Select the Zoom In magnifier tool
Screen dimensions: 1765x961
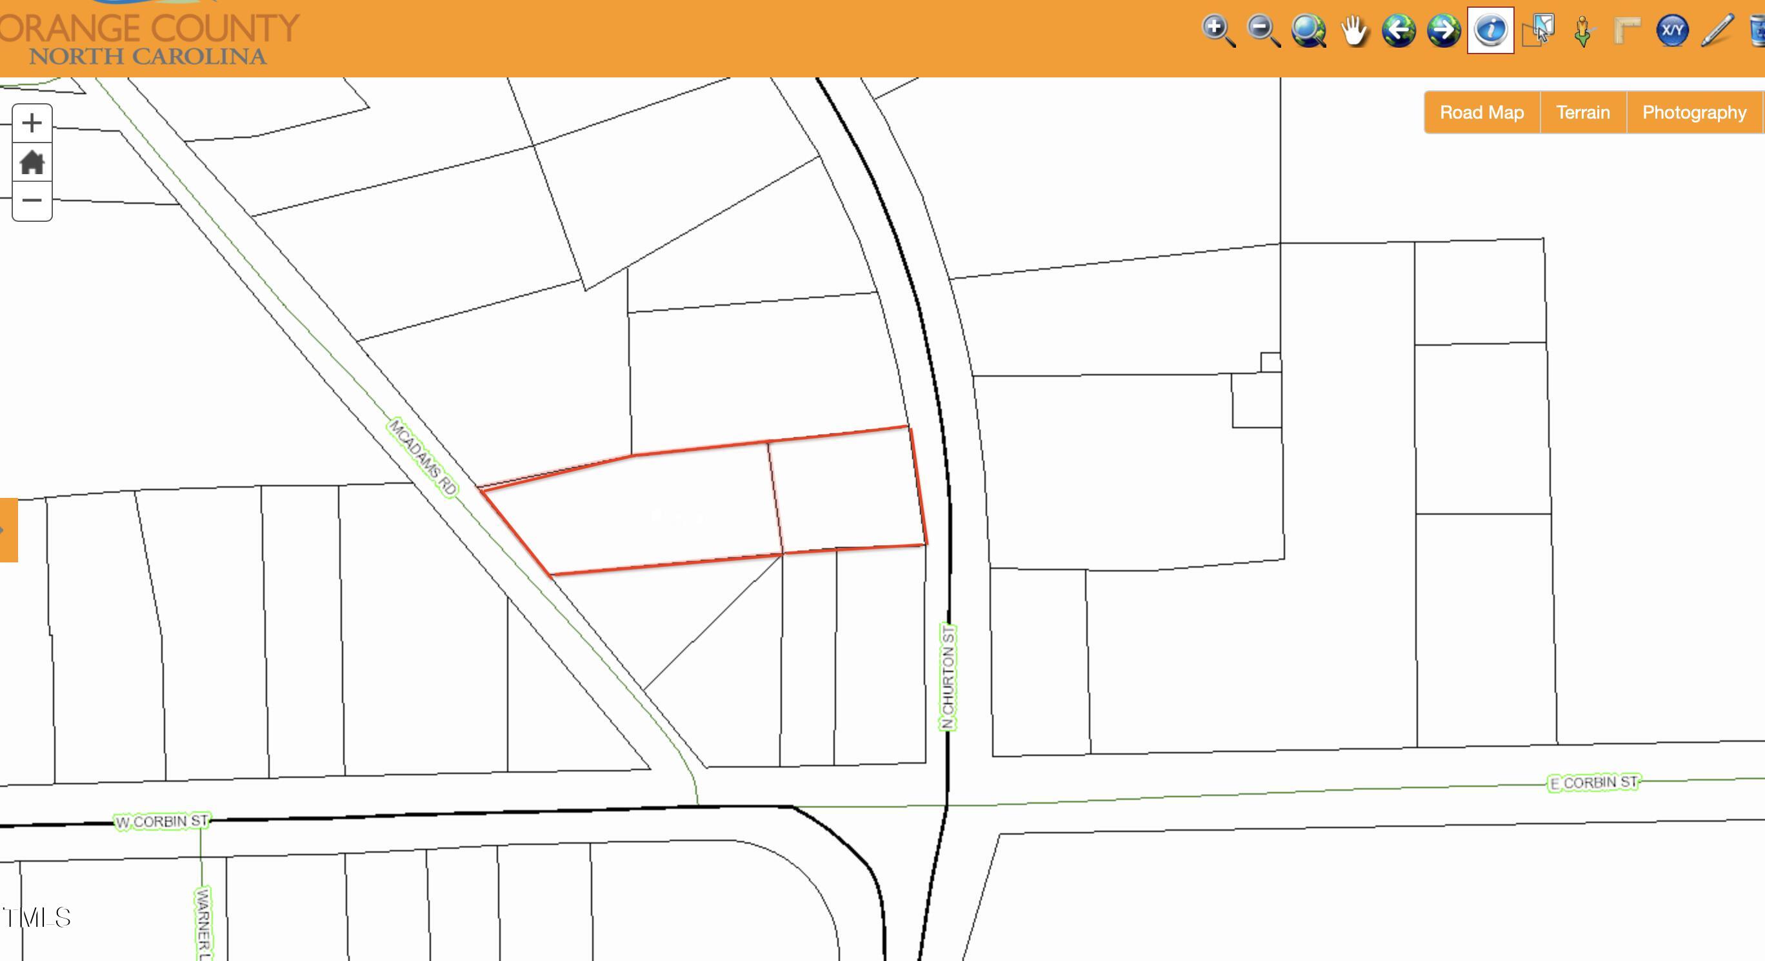(1217, 31)
